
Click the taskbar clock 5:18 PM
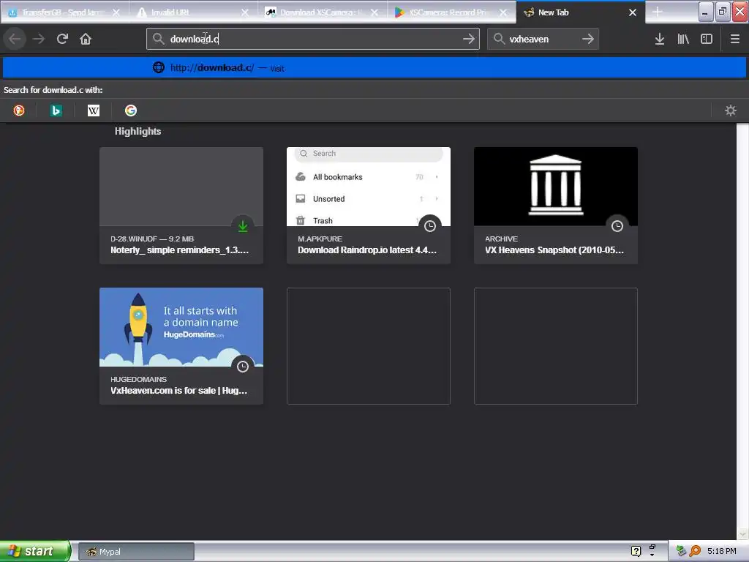pos(722,551)
